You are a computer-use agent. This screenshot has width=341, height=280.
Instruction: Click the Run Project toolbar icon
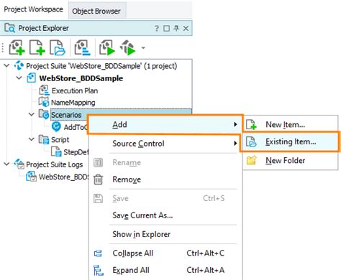point(107,47)
